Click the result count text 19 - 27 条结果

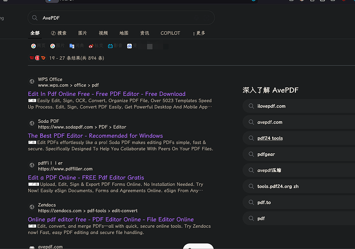coord(77,58)
